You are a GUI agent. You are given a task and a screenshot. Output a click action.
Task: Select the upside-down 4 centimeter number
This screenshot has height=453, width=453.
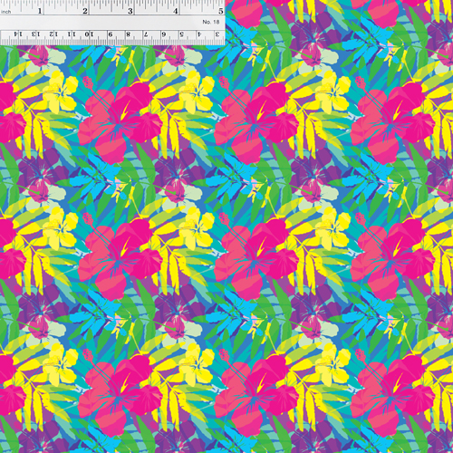[199, 34]
